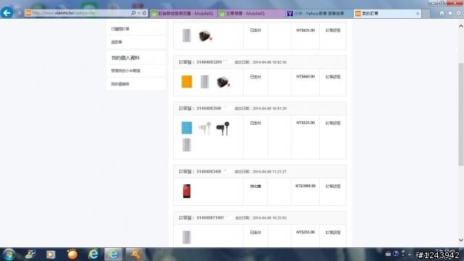Click the silver power bank in NT$255 order
Screen dimensions: 464x261
(x=187, y=237)
